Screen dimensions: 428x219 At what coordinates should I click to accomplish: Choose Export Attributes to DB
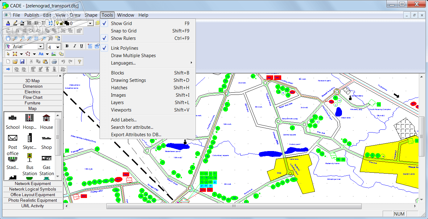148,135
